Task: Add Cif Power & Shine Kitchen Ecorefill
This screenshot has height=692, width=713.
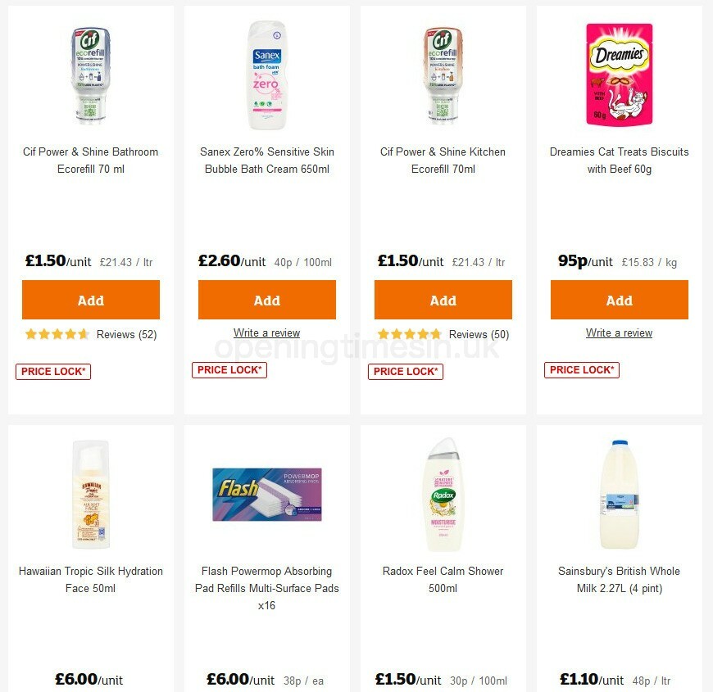Action: point(443,300)
